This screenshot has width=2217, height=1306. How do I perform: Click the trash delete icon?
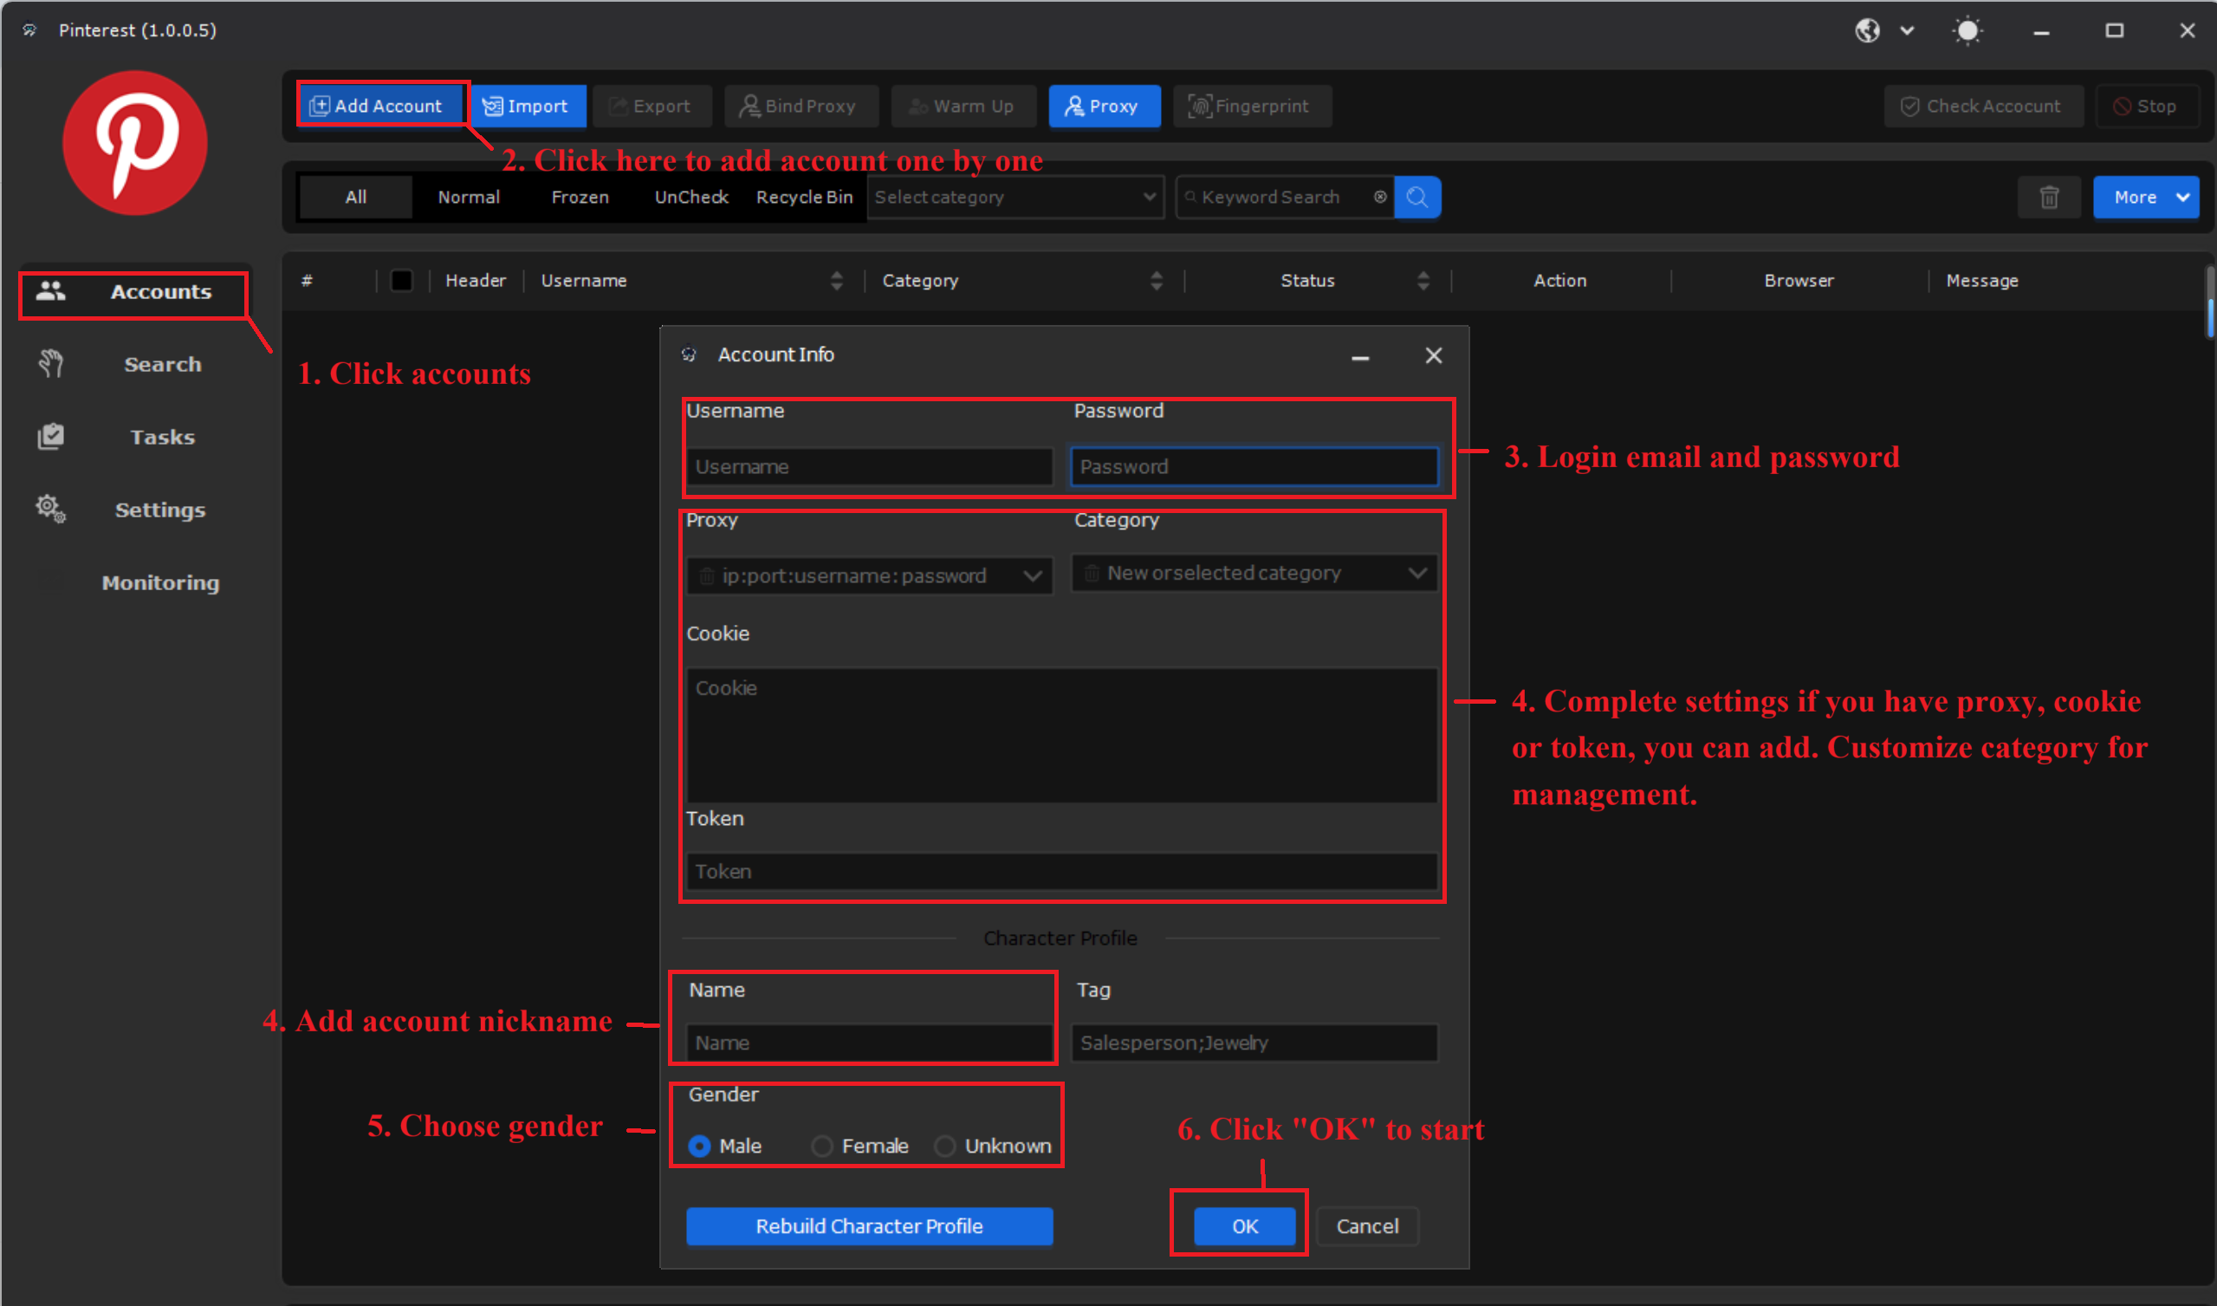(x=2049, y=197)
